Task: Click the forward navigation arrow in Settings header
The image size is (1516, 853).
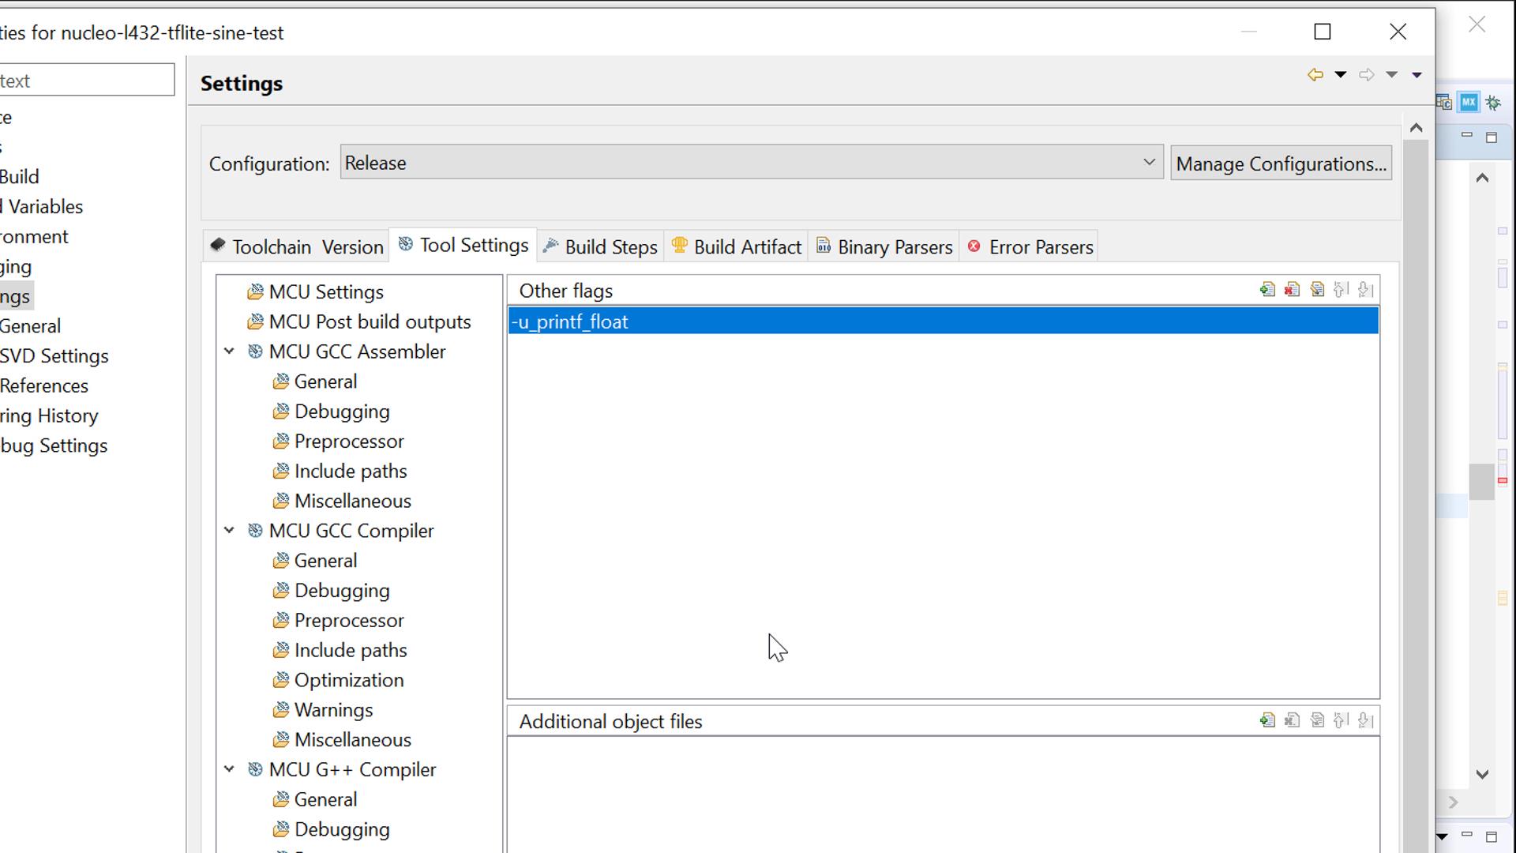Action: pos(1367,74)
